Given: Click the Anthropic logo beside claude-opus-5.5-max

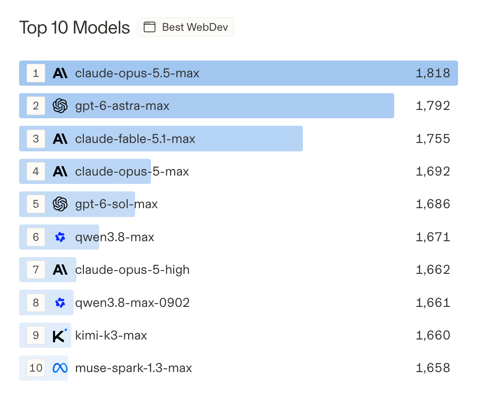Looking at the screenshot, I should 60,73.
